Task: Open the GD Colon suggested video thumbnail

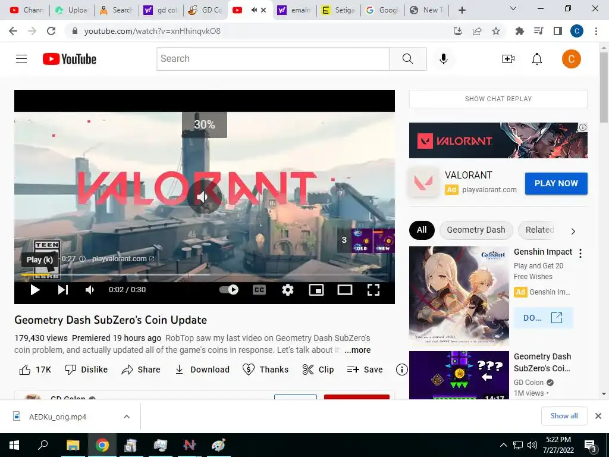Action: [459, 375]
